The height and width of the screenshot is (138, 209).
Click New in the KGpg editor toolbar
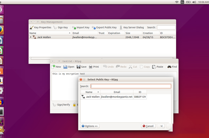pos(56,67)
